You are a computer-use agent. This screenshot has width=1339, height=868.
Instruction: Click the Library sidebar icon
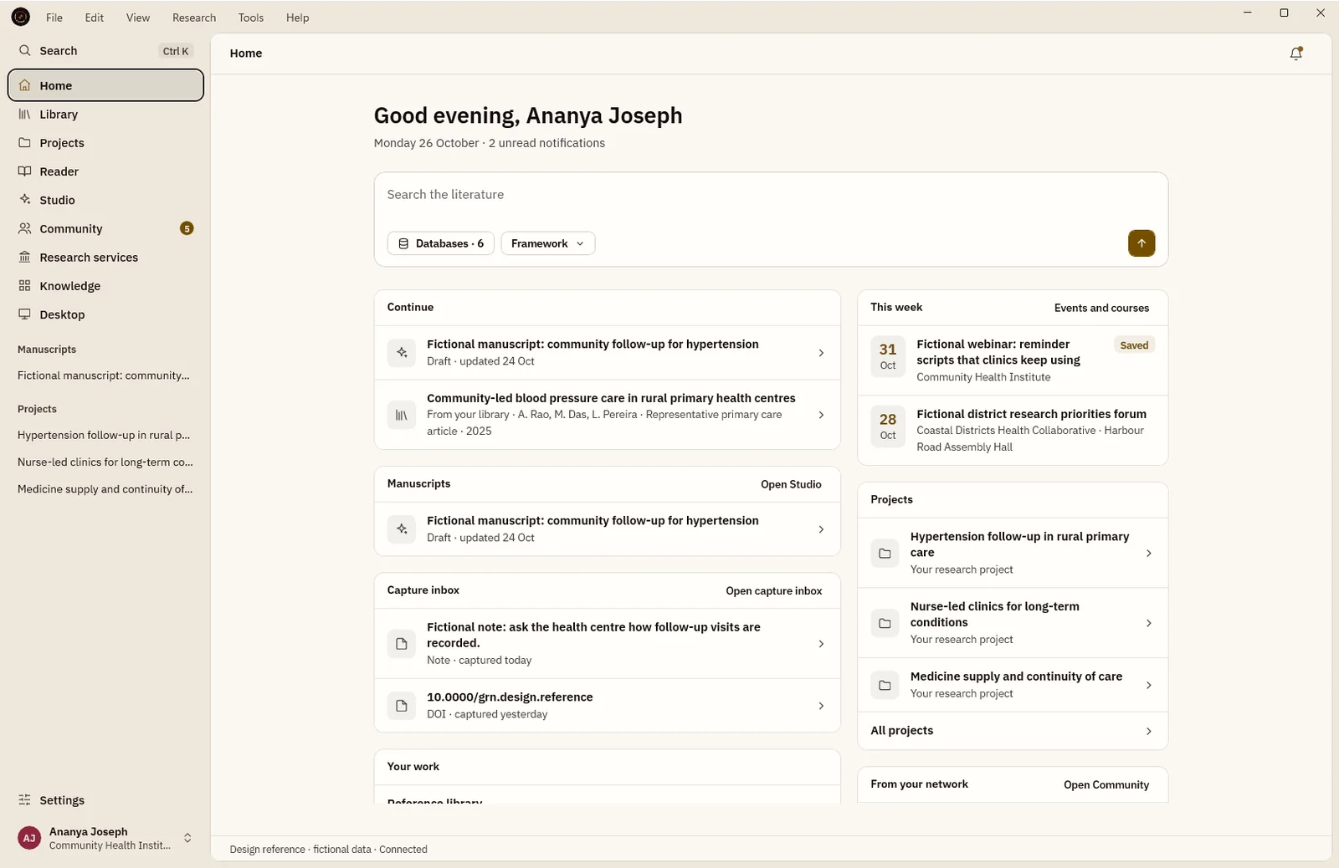tap(25, 115)
